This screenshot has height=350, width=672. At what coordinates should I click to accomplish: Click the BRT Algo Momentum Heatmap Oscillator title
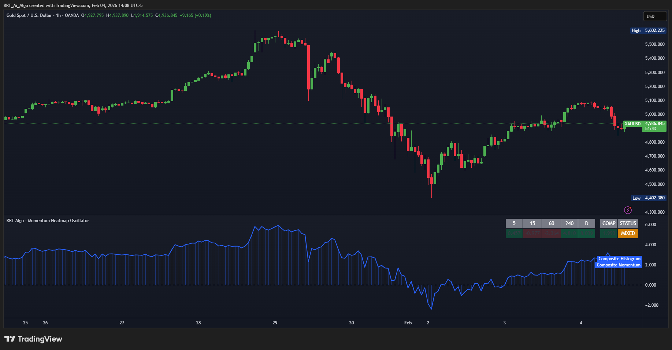[48, 221]
